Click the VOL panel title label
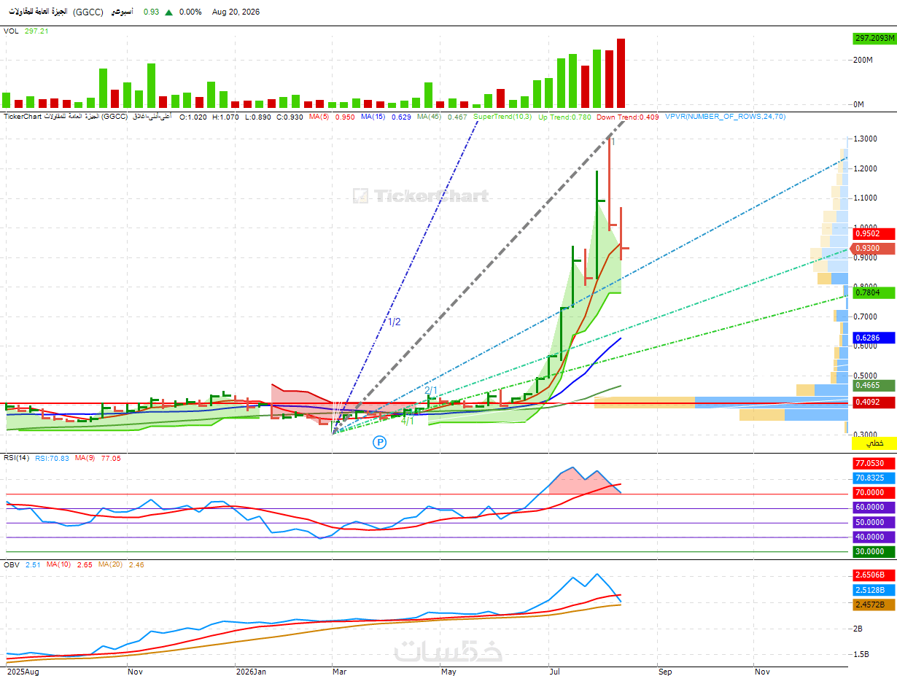The image size is (897, 676). pos(11,31)
